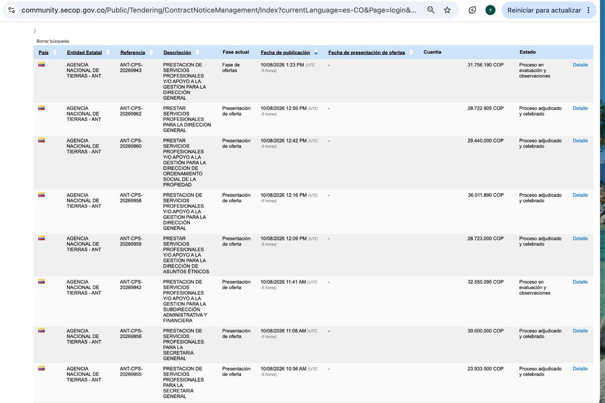Click publication date 10/08/2026 10:56 AM
The height and width of the screenshot is (403, 605).
[x=283, y=369]
